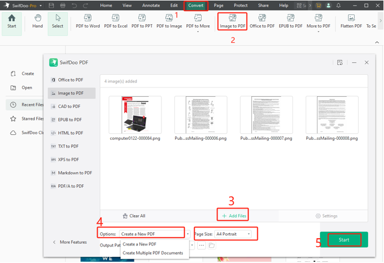
Task: Open the Protect ribbon tab
Action: (241, 6)
